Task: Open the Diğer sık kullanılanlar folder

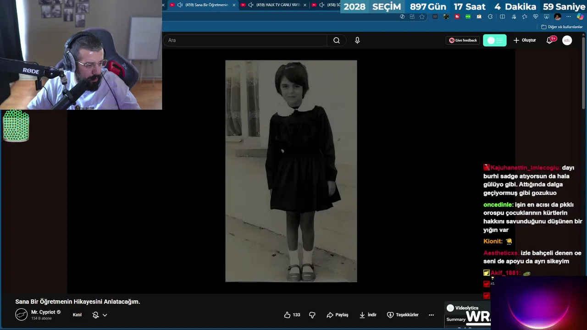Action: click(x=562, y=27)
